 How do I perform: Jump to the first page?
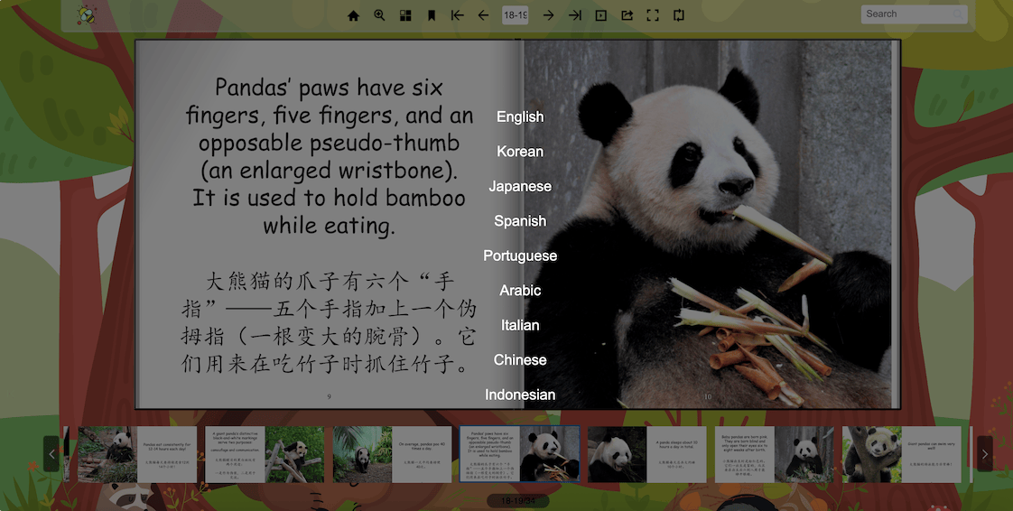457,15
